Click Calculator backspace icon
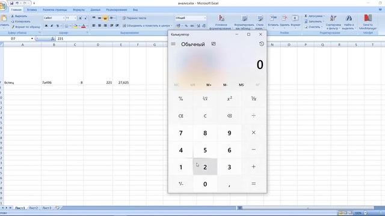Image resolution: width=385 pixels, height=216 pixels. point(229,116)
